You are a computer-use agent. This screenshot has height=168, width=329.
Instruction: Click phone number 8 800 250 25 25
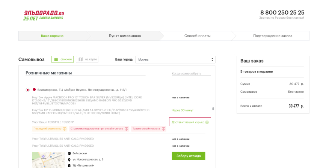point(282,12)
